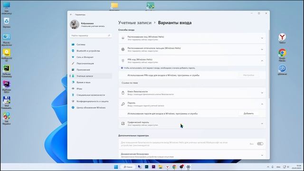
Task: Open the Yandex browser desktop icon
Action: [282, 38]
